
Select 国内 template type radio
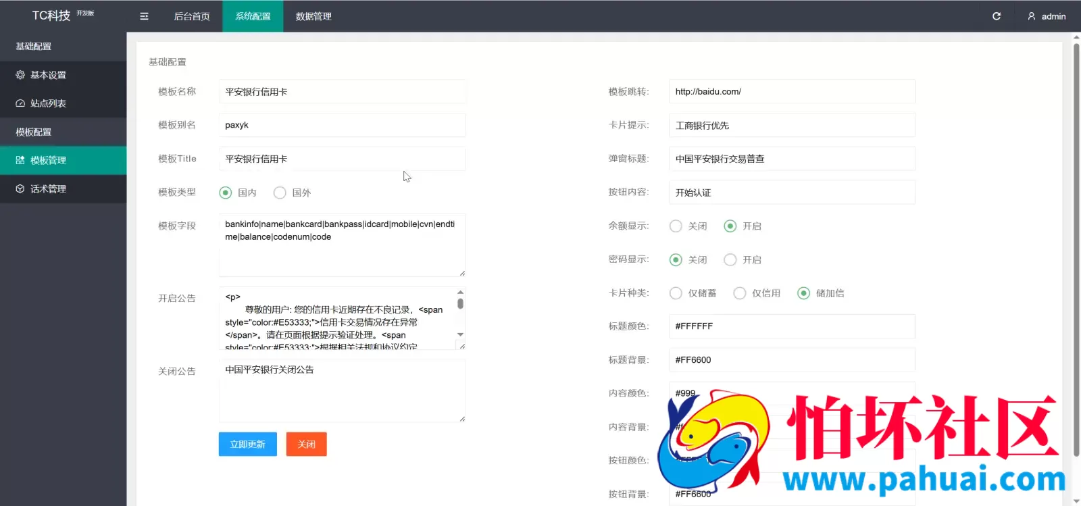(226, 193)
